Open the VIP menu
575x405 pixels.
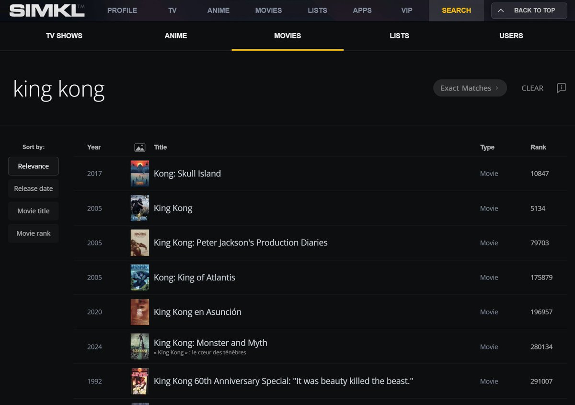407,11
